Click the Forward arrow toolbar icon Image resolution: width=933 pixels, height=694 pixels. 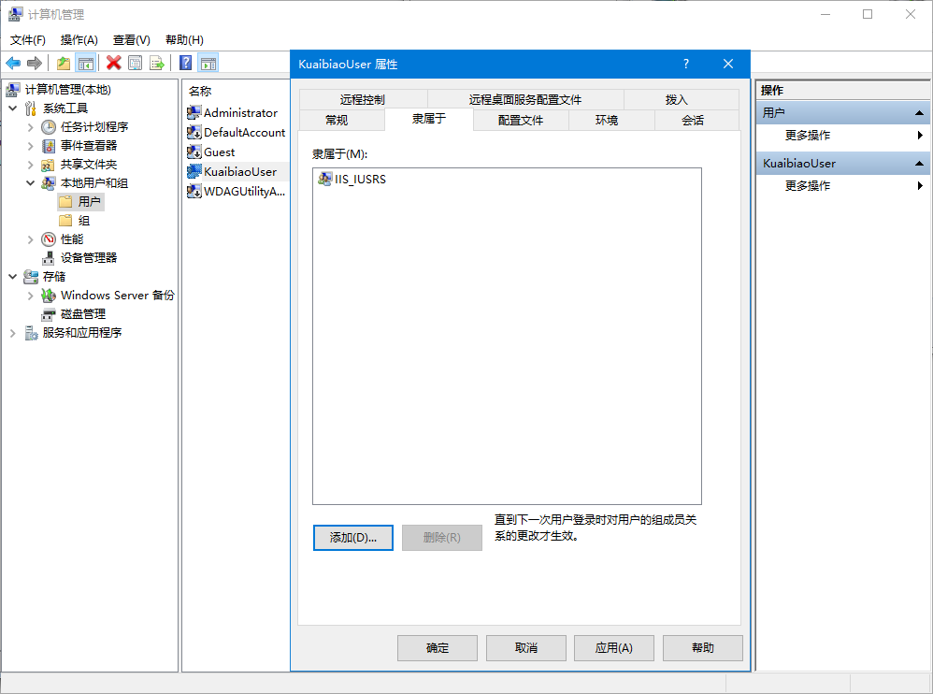[x=35, y=63]
